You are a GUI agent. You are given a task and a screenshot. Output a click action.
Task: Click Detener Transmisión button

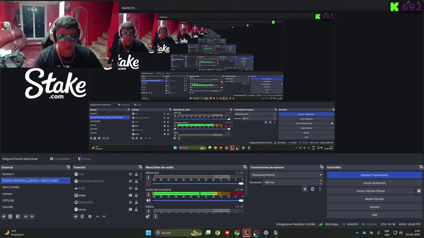(374, 175)
